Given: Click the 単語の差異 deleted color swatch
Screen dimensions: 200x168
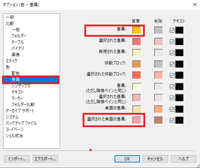Looking at the screenshot, I should (x=158, y=109).
